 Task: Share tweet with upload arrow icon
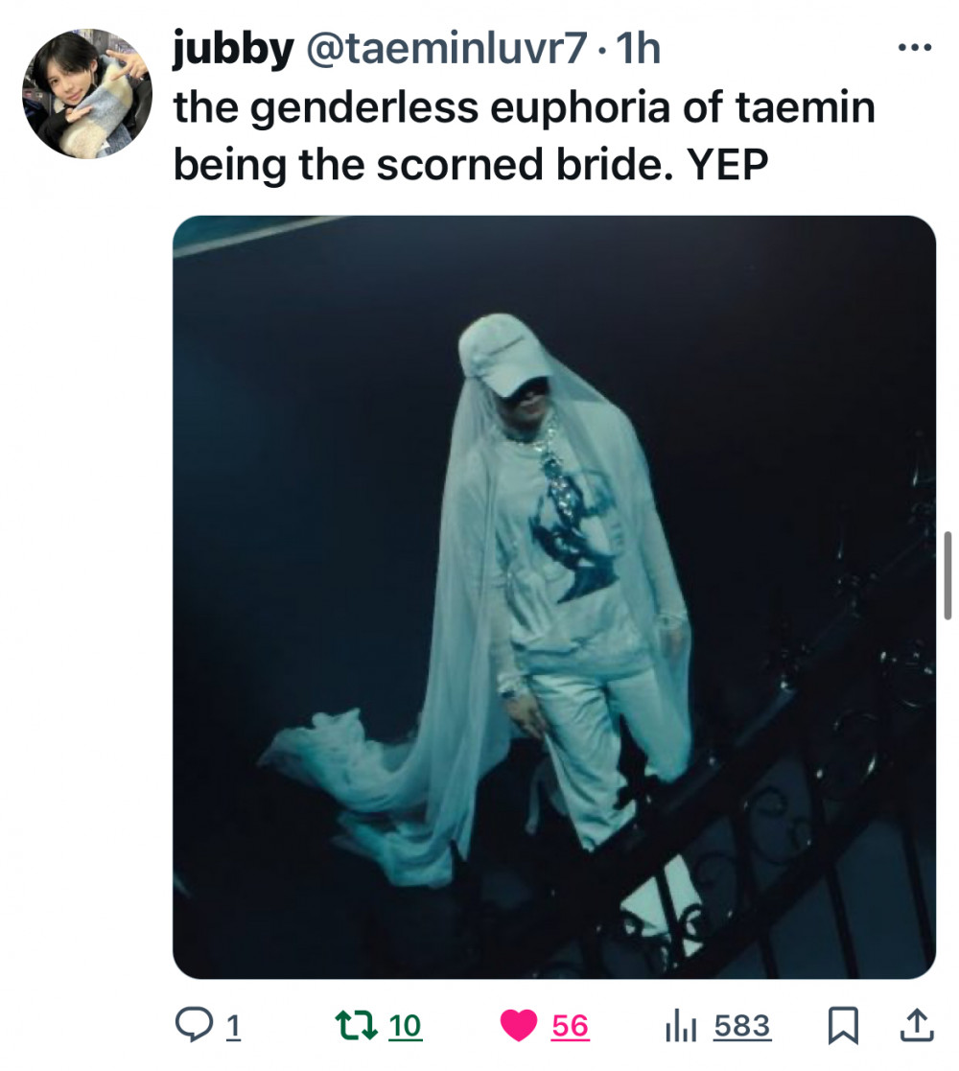pyautogui.click(x=917, y=1025)
